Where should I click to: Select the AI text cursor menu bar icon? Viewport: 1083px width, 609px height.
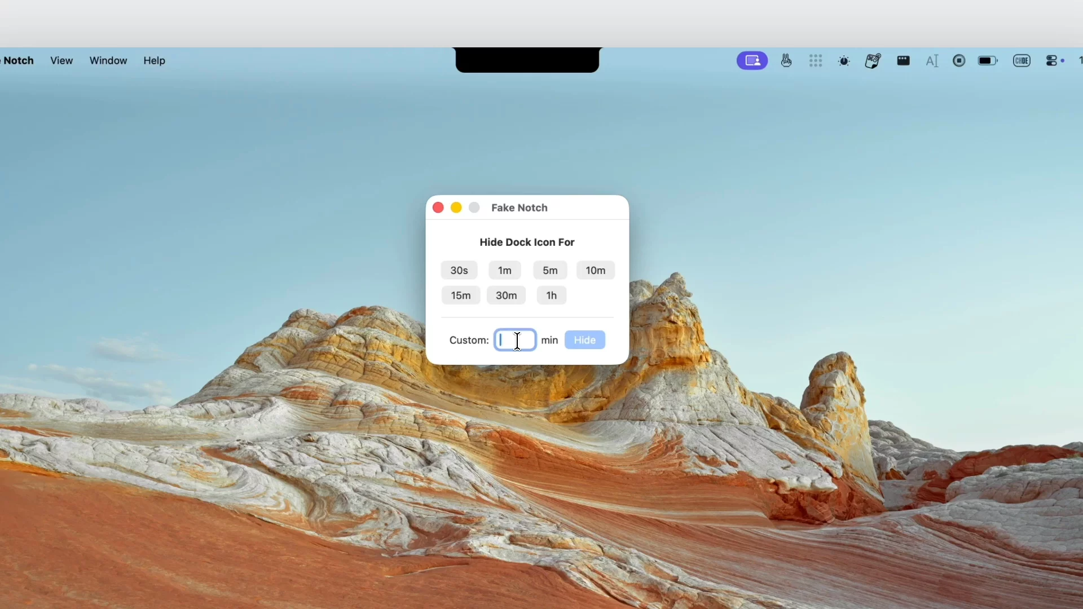tap(932, 60)
